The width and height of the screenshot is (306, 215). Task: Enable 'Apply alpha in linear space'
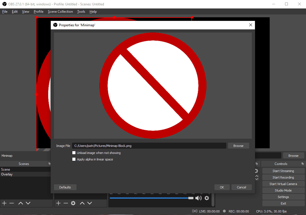point(74,159)
